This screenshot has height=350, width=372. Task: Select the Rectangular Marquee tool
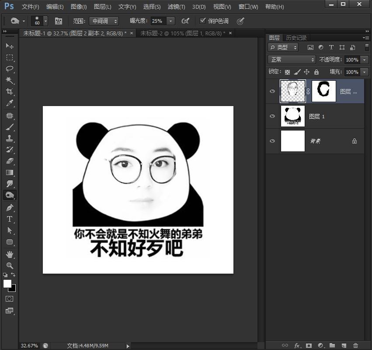coord(10,57)
